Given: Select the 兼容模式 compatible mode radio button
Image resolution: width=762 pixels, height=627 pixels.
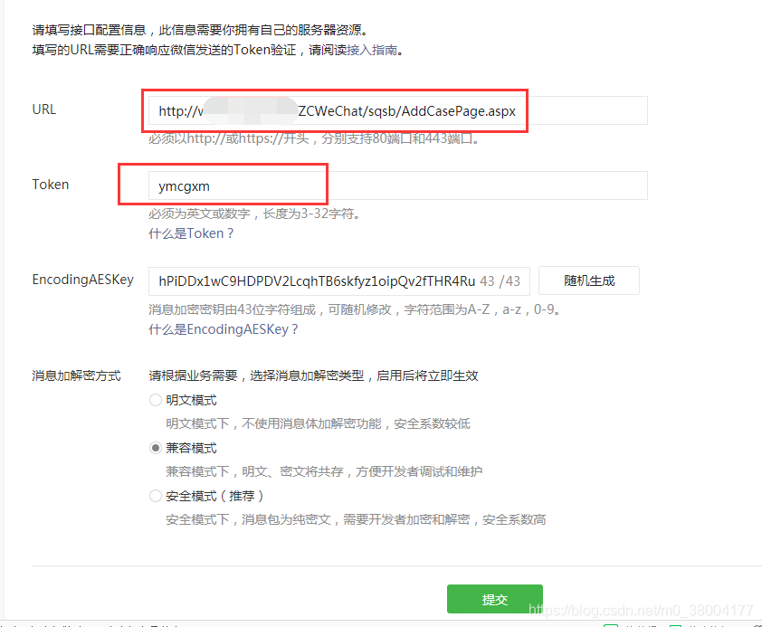Looking at the screenshot, I should [156, 448].
